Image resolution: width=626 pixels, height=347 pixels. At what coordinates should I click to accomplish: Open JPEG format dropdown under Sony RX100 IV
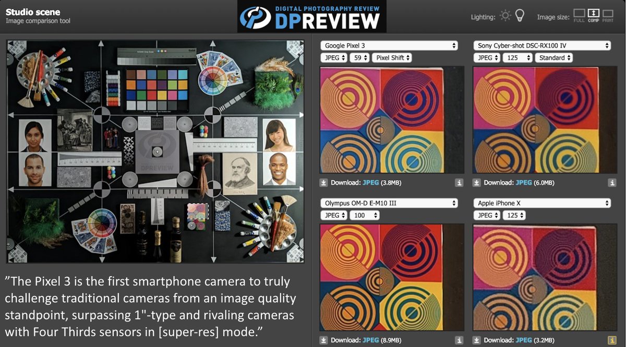[x=487, y=58]
